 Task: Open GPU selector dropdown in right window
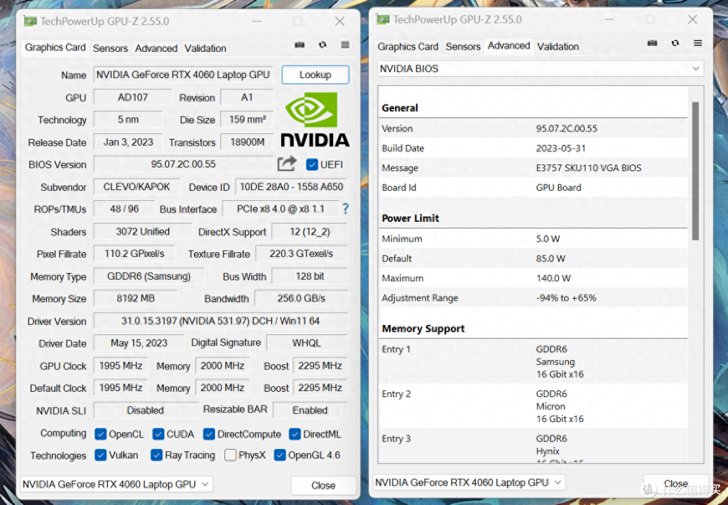coord(469,483)
